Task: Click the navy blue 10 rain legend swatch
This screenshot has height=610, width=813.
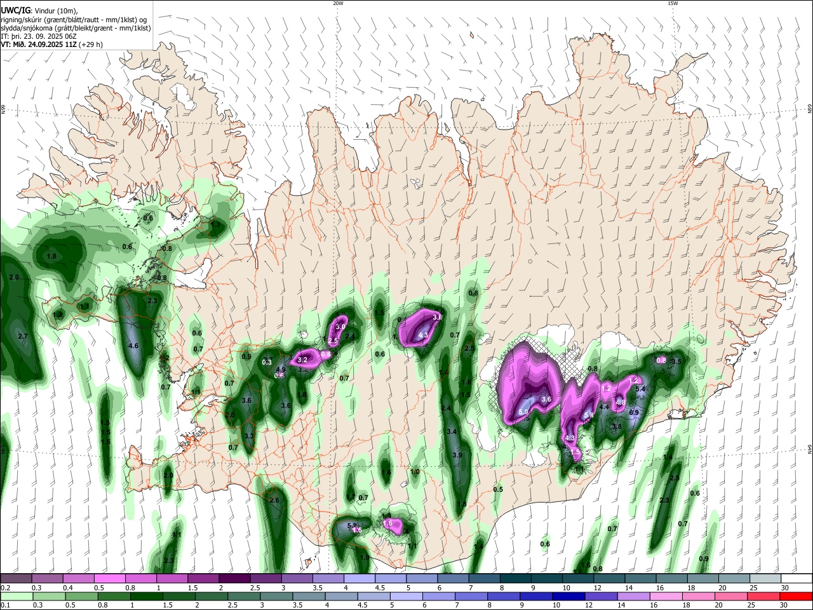Action: tap(568, 596)
